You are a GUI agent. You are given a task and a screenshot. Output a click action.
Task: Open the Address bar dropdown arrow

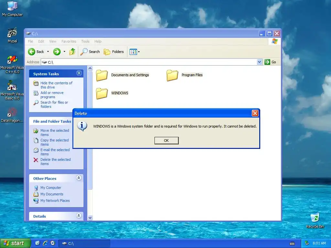pos(260,62)
